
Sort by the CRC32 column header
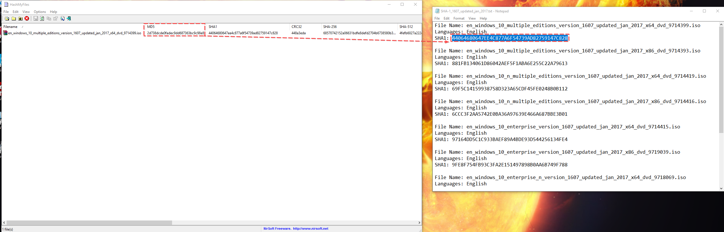coord(305,27)
